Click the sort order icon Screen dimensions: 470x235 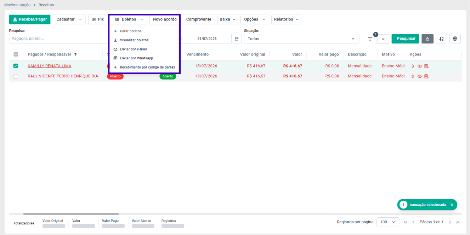441,39
